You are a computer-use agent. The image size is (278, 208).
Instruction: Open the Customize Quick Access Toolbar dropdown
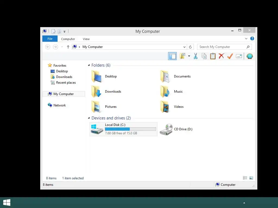click(65, 32)
